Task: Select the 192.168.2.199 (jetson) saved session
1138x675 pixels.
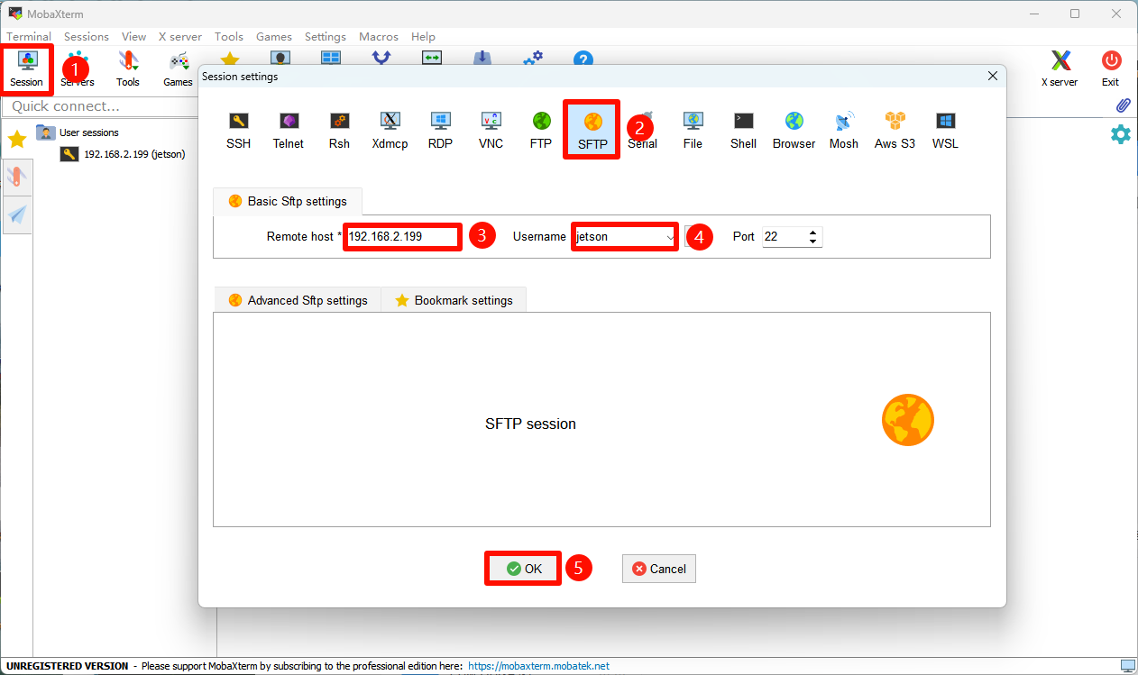Action: pyautogui.click(x=123, y=154)
